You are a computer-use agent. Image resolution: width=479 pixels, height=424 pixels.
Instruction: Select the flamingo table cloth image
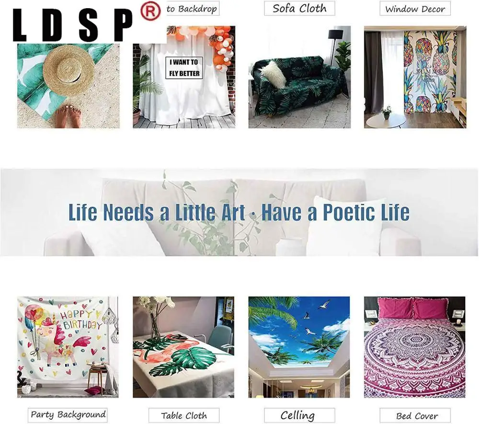point(183,347)
